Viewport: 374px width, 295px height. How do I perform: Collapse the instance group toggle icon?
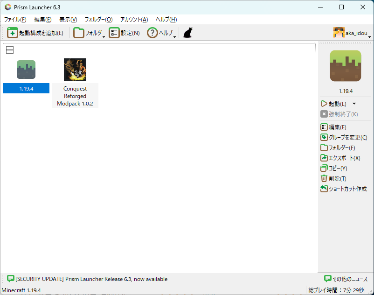pyautogui.click(x=10, y=50)
